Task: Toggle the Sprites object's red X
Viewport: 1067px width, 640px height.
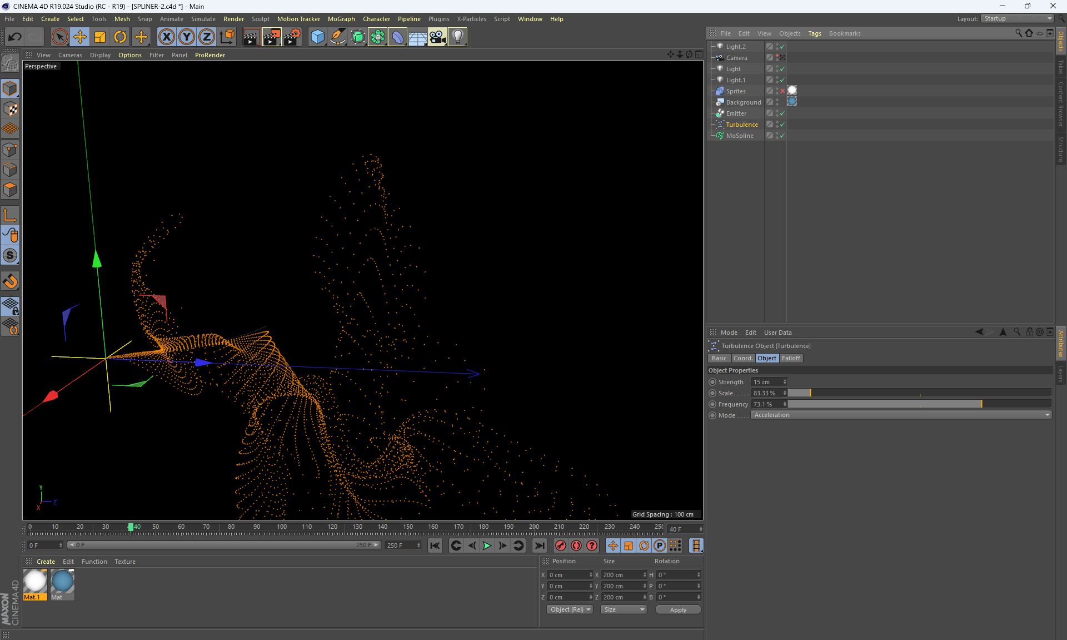Action: (782, 91)
